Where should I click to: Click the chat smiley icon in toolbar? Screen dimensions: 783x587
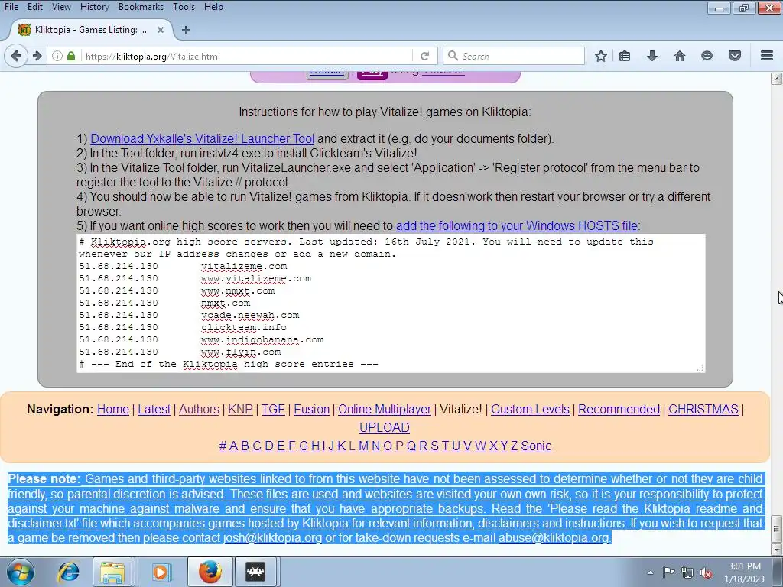tap(707, 56)
